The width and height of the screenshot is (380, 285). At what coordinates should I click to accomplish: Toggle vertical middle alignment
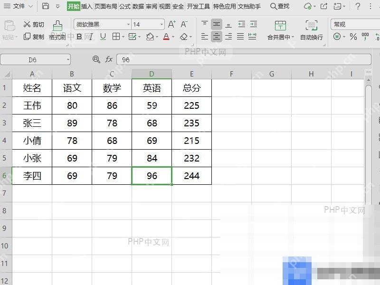pos(217,24)
